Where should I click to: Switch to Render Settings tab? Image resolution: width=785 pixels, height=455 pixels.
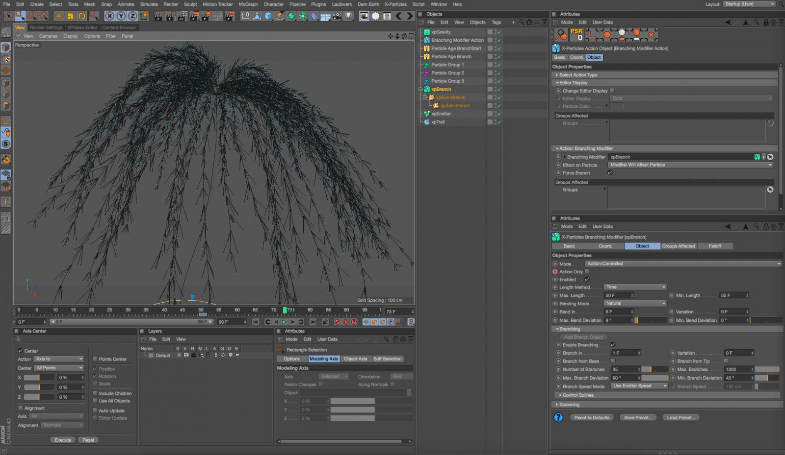tap(46, 27)
